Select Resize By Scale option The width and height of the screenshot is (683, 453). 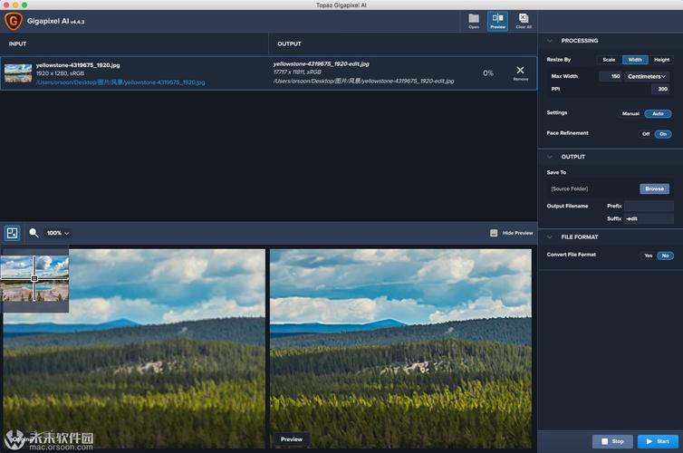tap(609, 60)
